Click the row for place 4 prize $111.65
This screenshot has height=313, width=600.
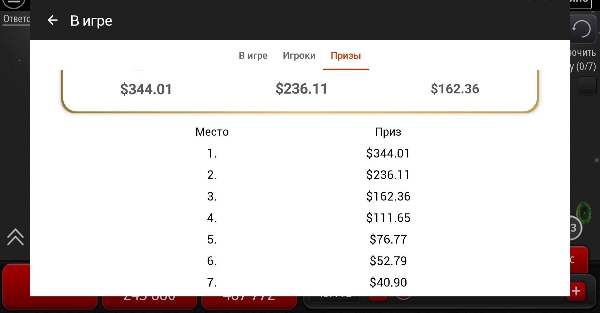click(300, 218)
